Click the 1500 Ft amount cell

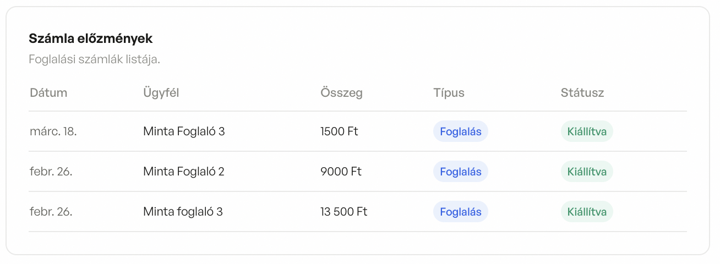[339, 131]
